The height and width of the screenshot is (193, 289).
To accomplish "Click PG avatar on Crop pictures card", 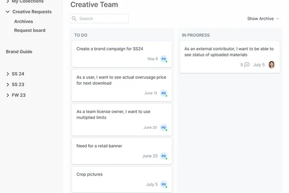I will (164, 184).
